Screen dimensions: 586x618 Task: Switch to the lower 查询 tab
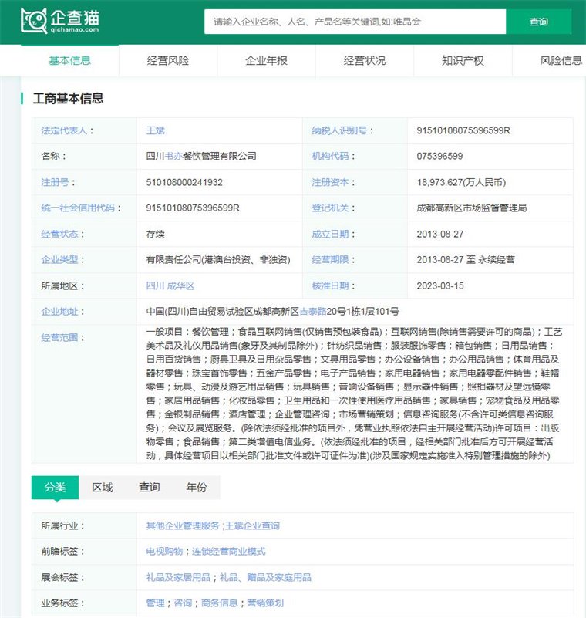click(150, 487)
